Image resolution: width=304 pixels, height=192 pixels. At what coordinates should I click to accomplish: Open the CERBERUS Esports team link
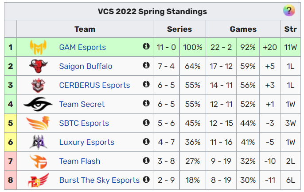click(94, 85)
